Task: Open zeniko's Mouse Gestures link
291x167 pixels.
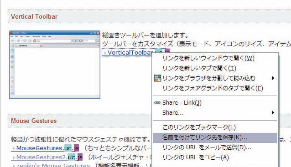Action: point(53,165)
